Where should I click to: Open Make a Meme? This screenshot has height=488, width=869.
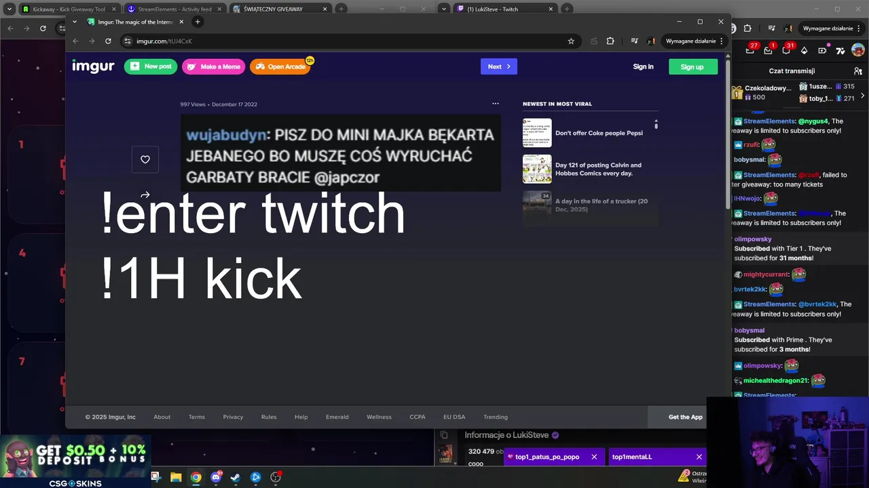pos(213,66)
